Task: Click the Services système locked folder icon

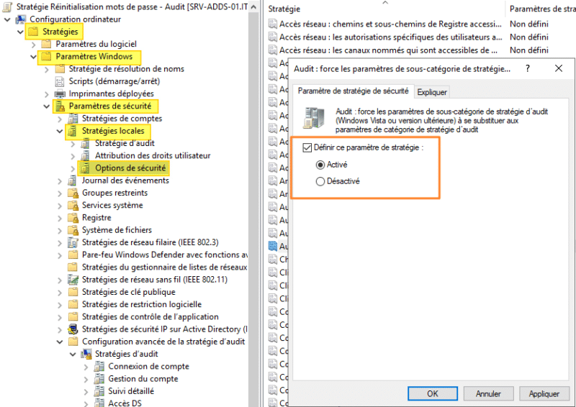Action: 73,205
